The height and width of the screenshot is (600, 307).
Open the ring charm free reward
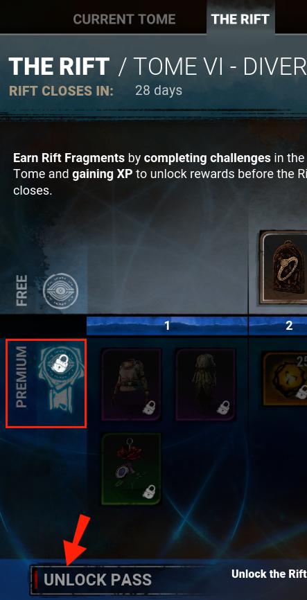pos(284,267)
